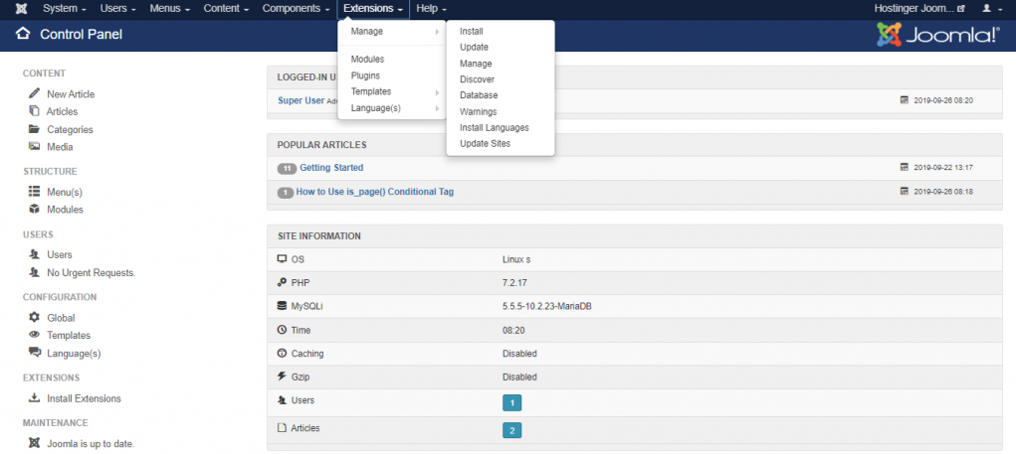Click the Install Extensions download icon

(35, 397)
